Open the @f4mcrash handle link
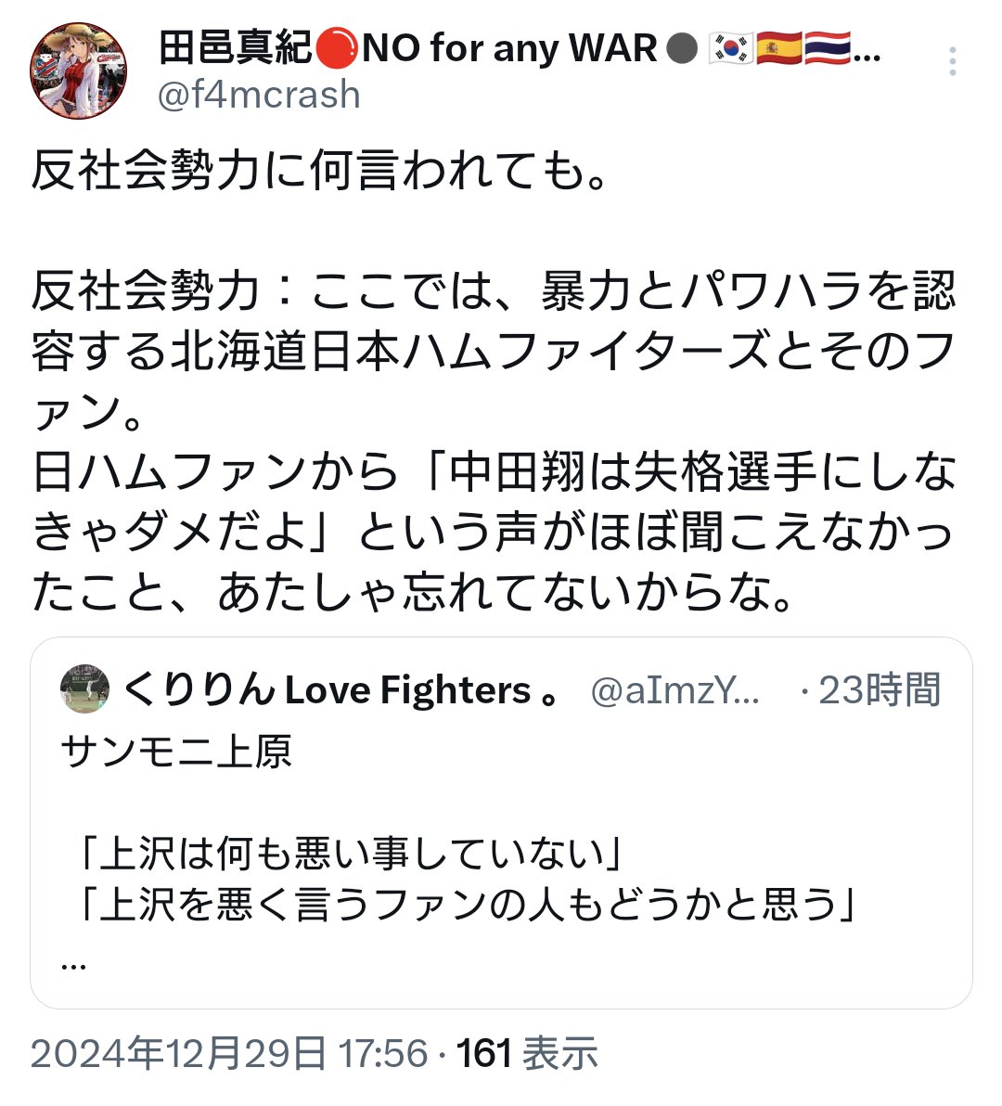 [x=259, y=95]
